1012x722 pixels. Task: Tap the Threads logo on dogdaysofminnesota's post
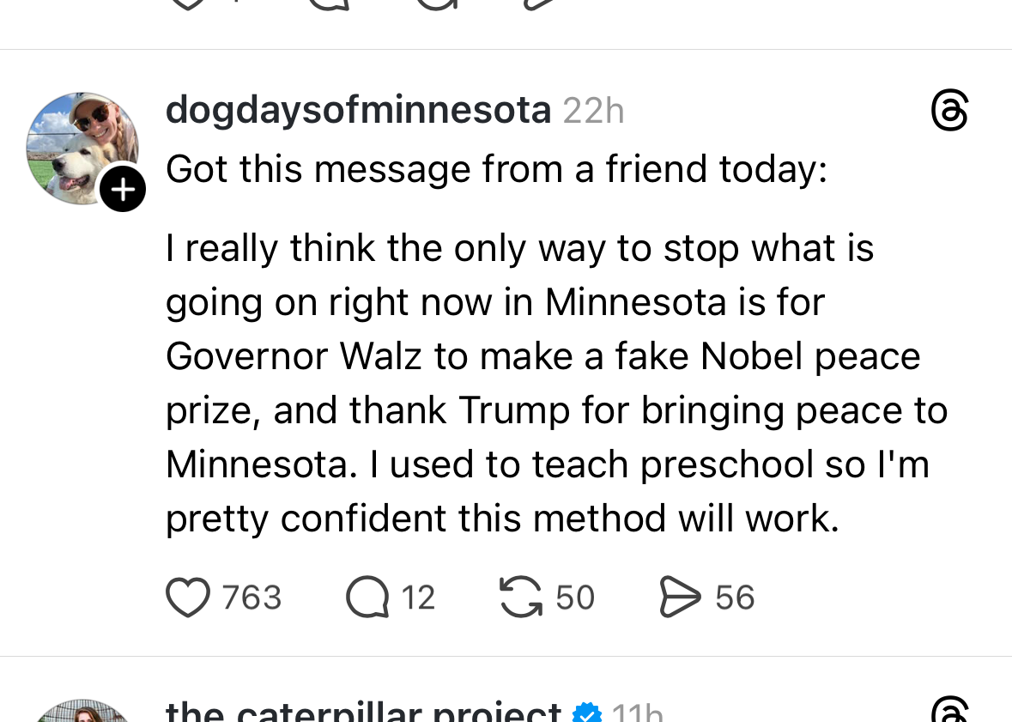(x=949, y=112)
